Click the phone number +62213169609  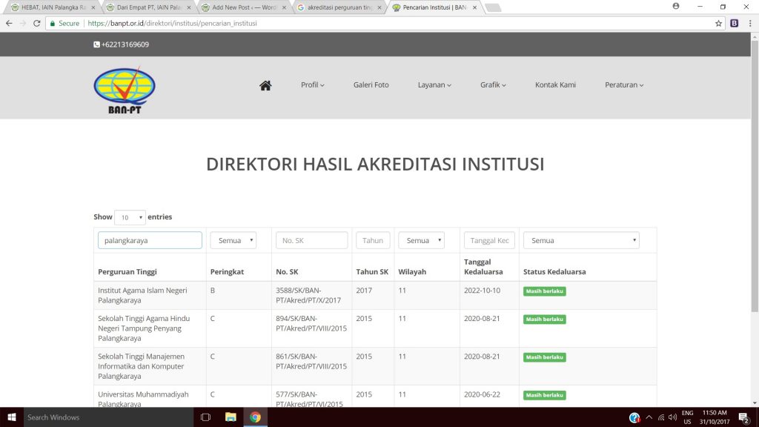click(125, 44)
